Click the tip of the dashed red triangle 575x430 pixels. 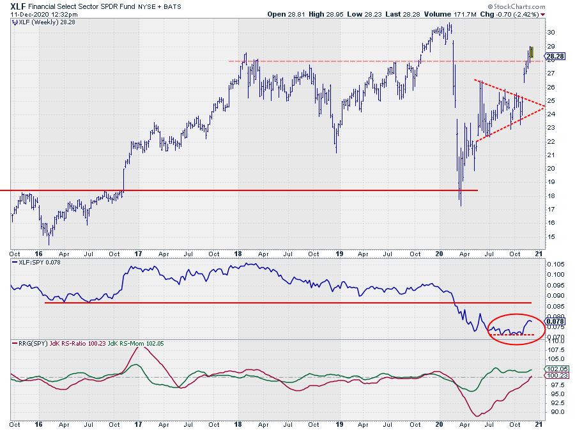point(544,105)
